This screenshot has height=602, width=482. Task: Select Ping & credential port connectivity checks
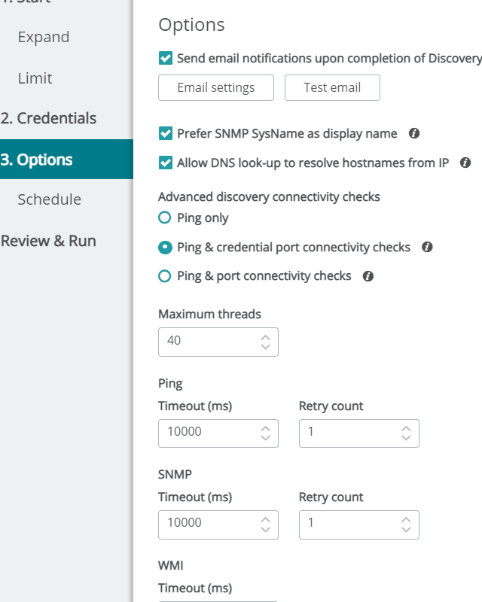(164, 247)
